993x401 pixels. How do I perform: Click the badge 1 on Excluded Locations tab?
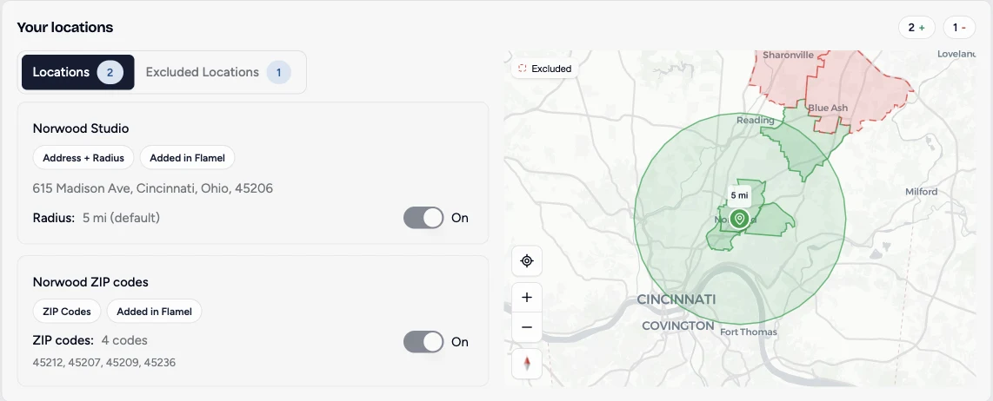pos(278,72)
